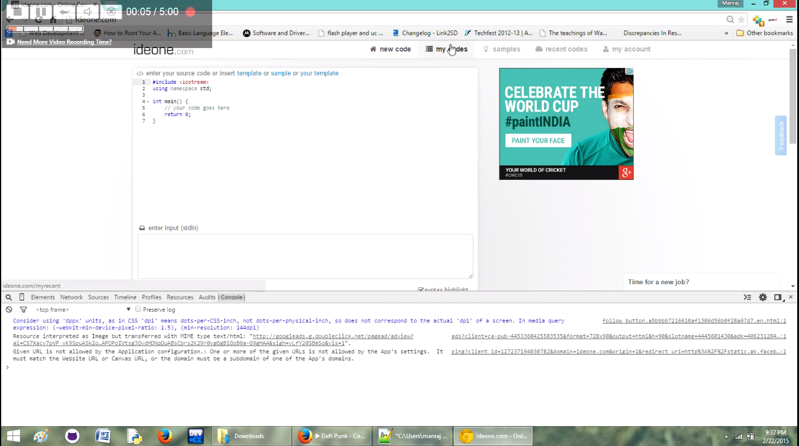Select the Console tab
Screen dimensions: 799x446
click(232, 298)
